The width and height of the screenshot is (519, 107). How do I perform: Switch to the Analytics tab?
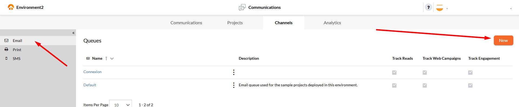pyautogui.click(x=332, y=23)
